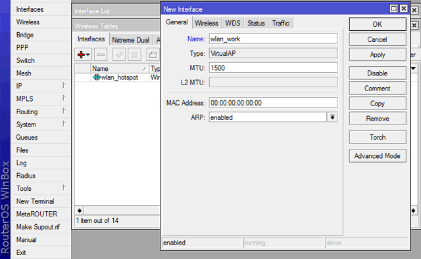Click the Advanced Mode button
Screen dimensions: 421x259
coord(378,155)
